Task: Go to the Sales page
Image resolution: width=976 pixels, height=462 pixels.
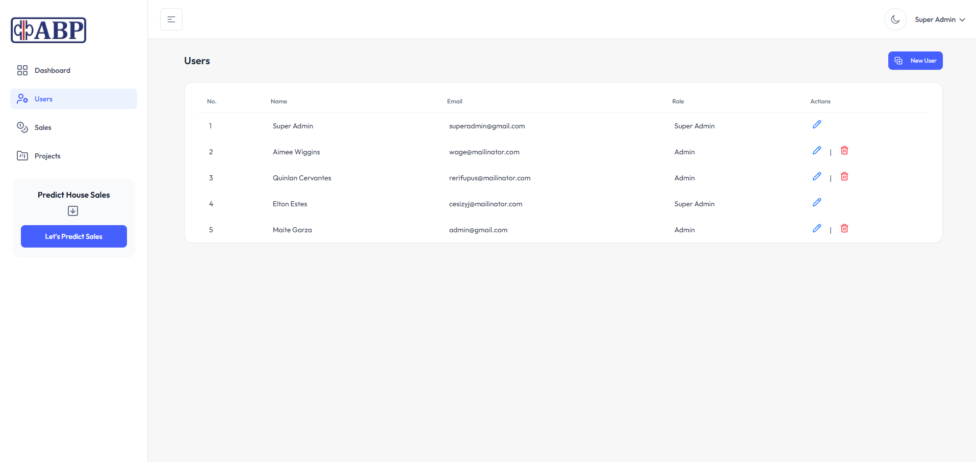Action: (43, 127)
